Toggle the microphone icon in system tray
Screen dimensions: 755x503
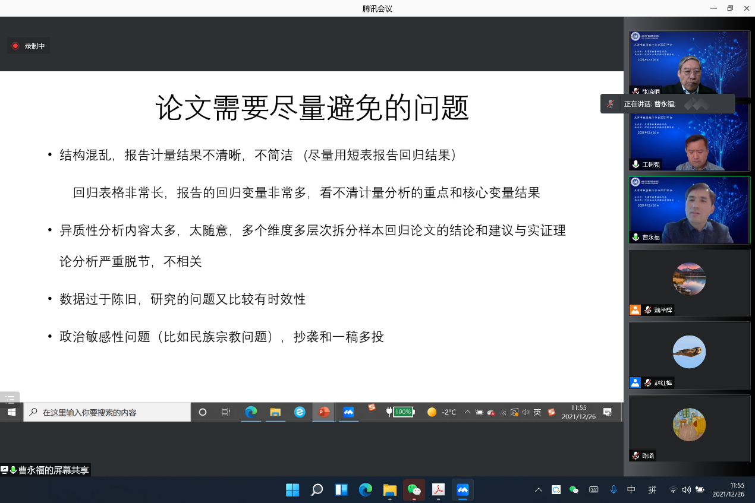614,490
